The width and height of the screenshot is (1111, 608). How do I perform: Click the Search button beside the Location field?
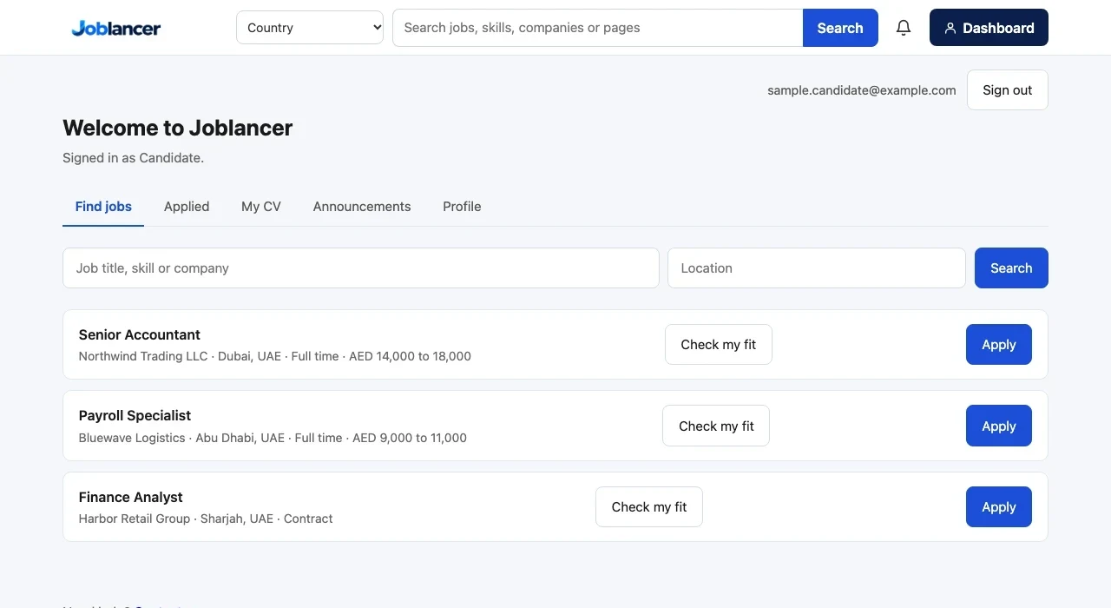[x=1011, y=268]
